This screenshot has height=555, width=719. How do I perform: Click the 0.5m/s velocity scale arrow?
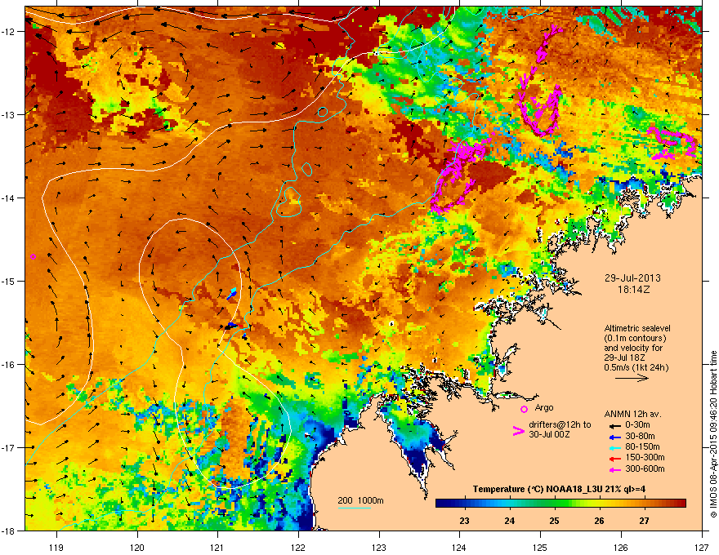[x=632, y=378]
